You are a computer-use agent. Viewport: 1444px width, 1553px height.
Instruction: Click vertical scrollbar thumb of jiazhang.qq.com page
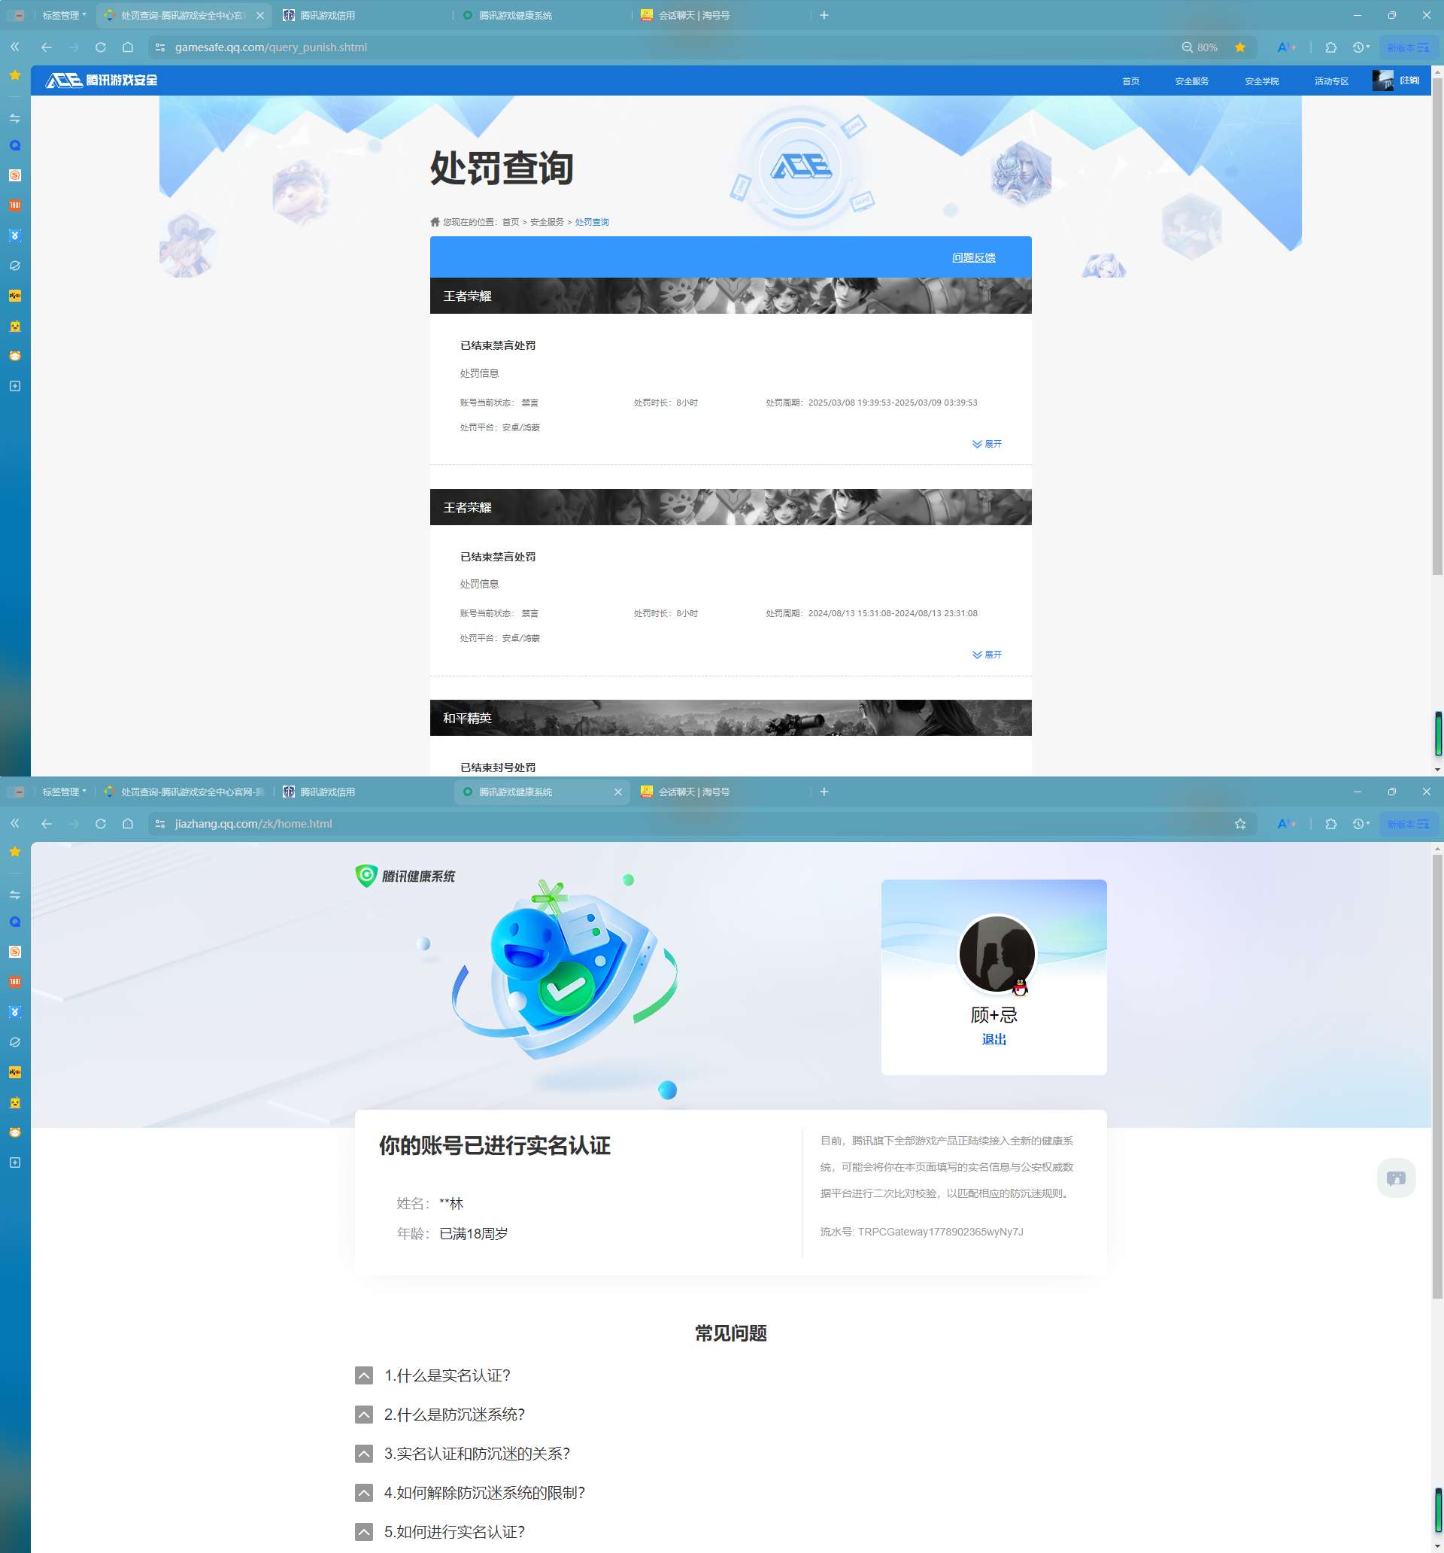click(x=1437, y=1077)
